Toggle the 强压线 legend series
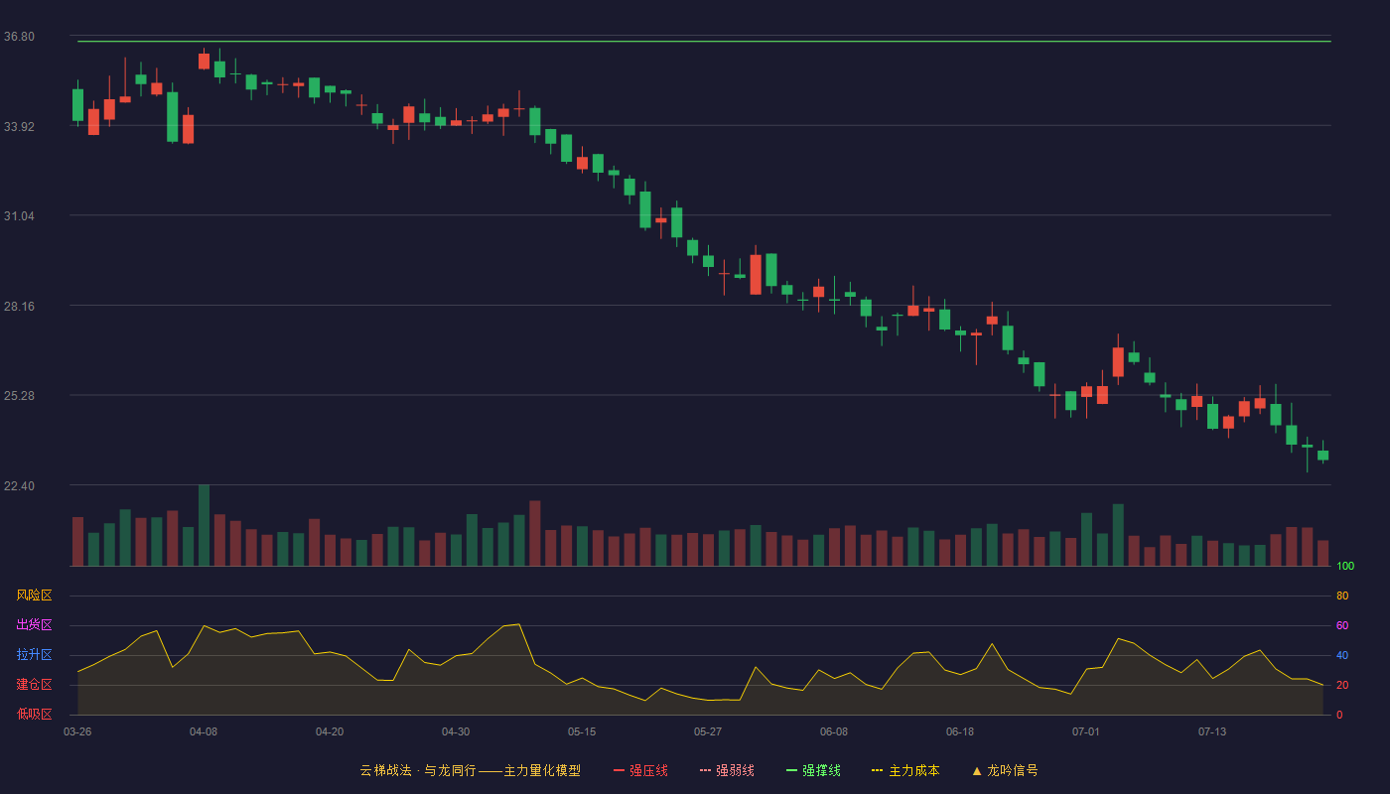The height and width of the screenshot is (794, 1390). point(640,770)
